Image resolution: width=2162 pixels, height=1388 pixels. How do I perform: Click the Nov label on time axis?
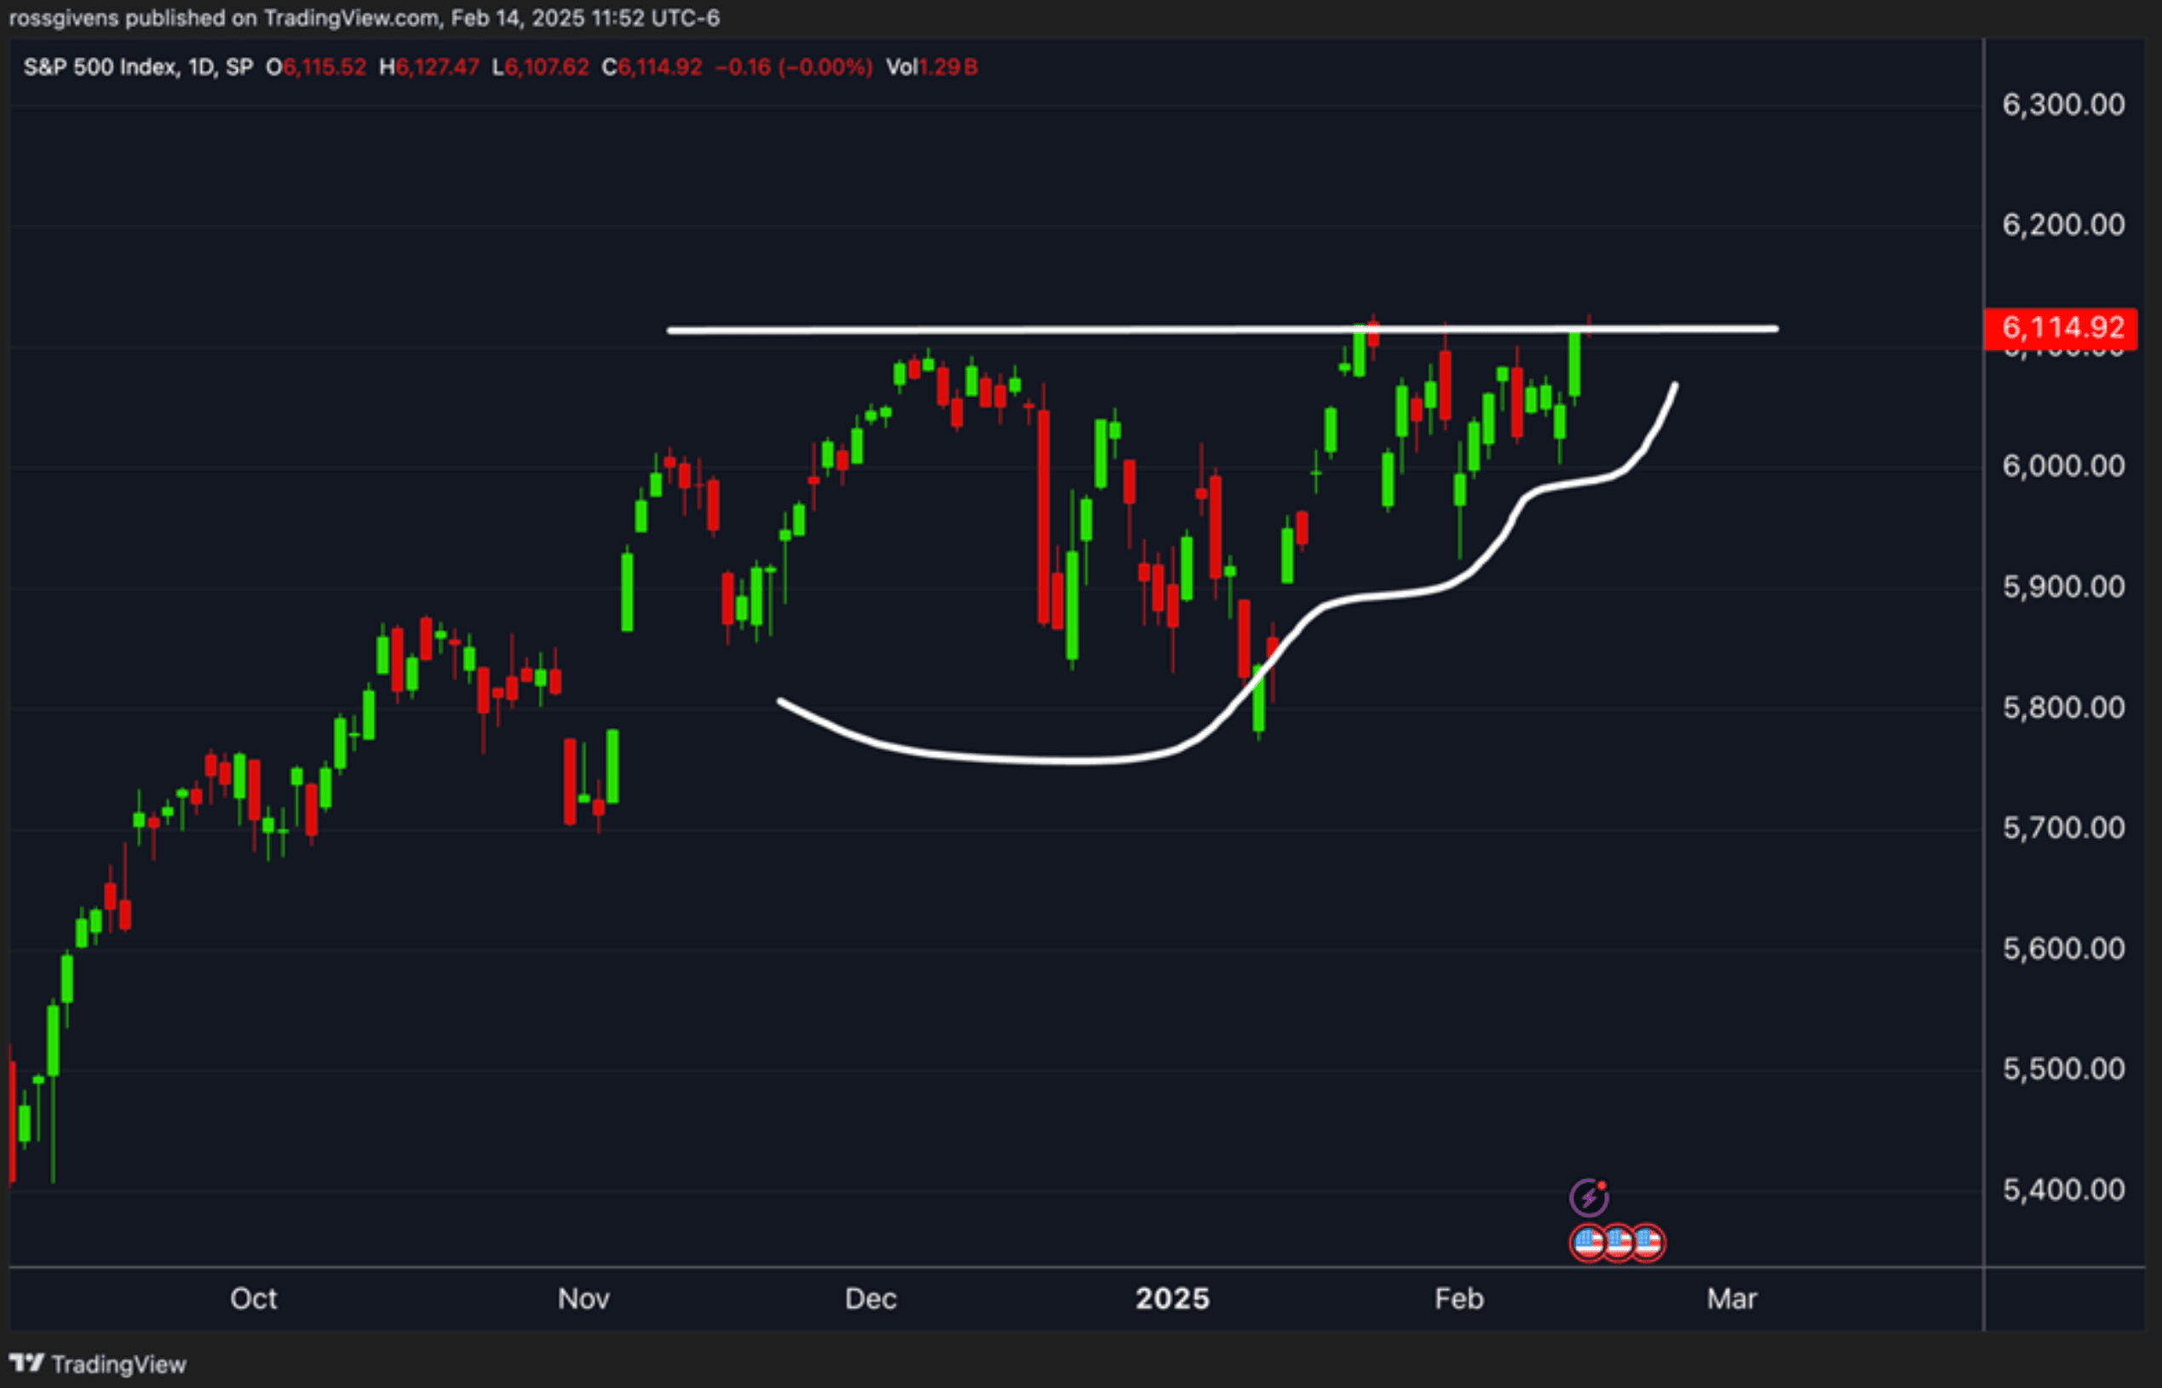(584, 1298)
